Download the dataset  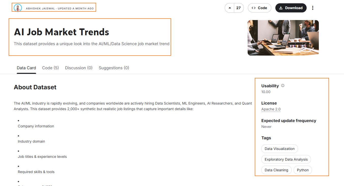291,8
